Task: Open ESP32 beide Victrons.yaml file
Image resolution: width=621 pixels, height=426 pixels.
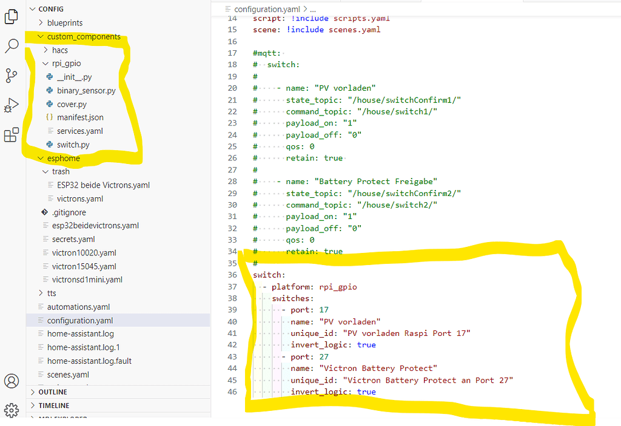Action: pyautogui.click(x=103, y=185)
